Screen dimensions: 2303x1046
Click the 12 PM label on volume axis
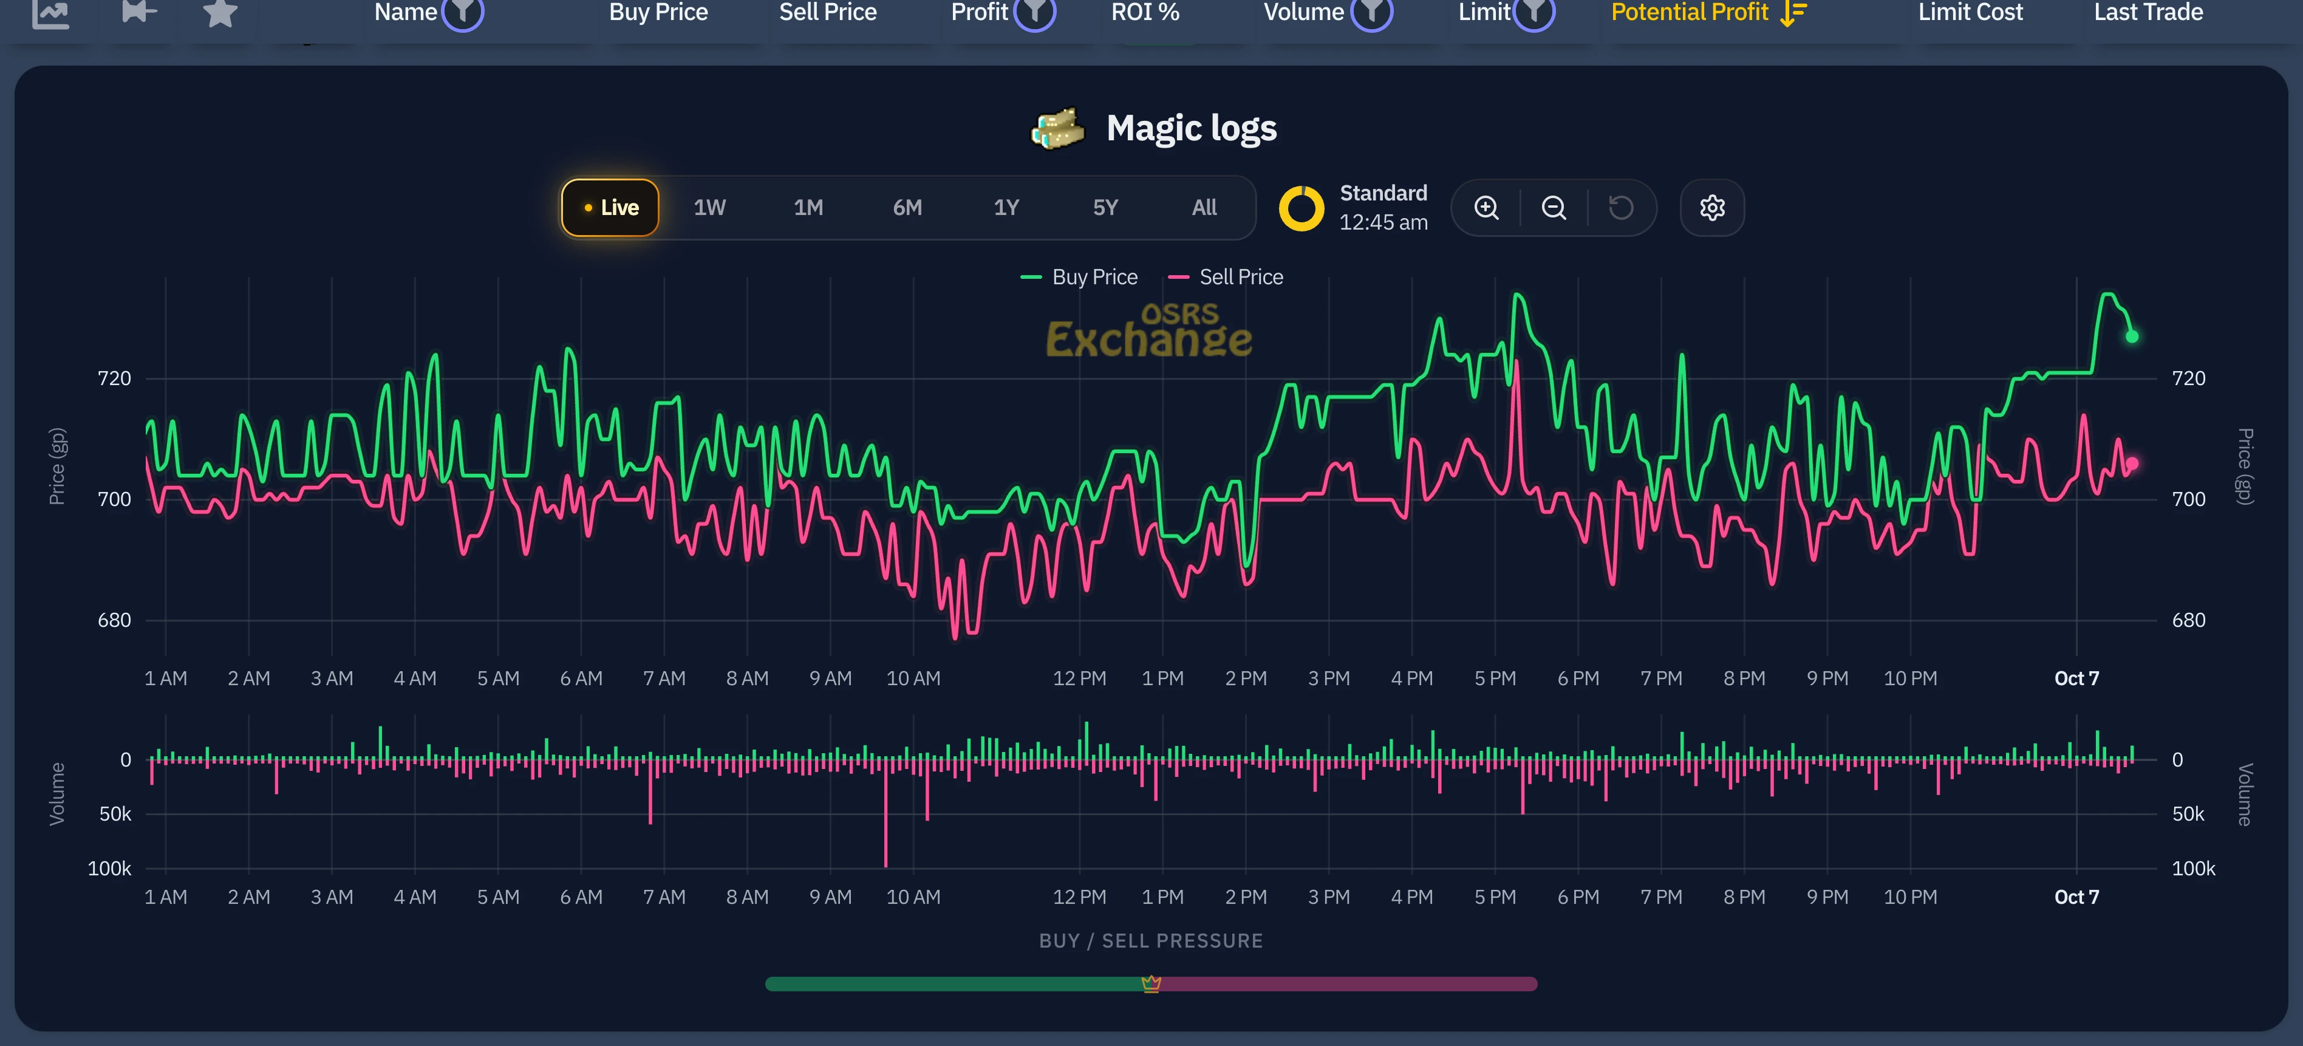[1079, 897]
